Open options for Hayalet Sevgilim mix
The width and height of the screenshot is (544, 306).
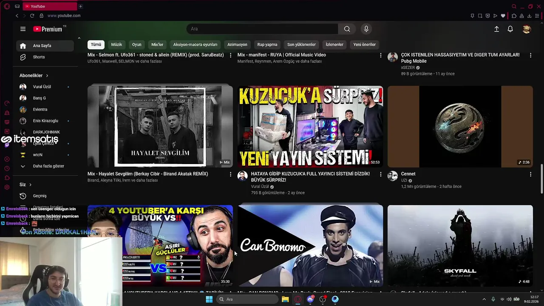pos(231,174)
